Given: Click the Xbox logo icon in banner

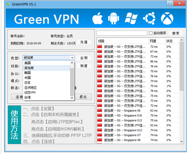Looking at the screenshot, I should 167,18.
